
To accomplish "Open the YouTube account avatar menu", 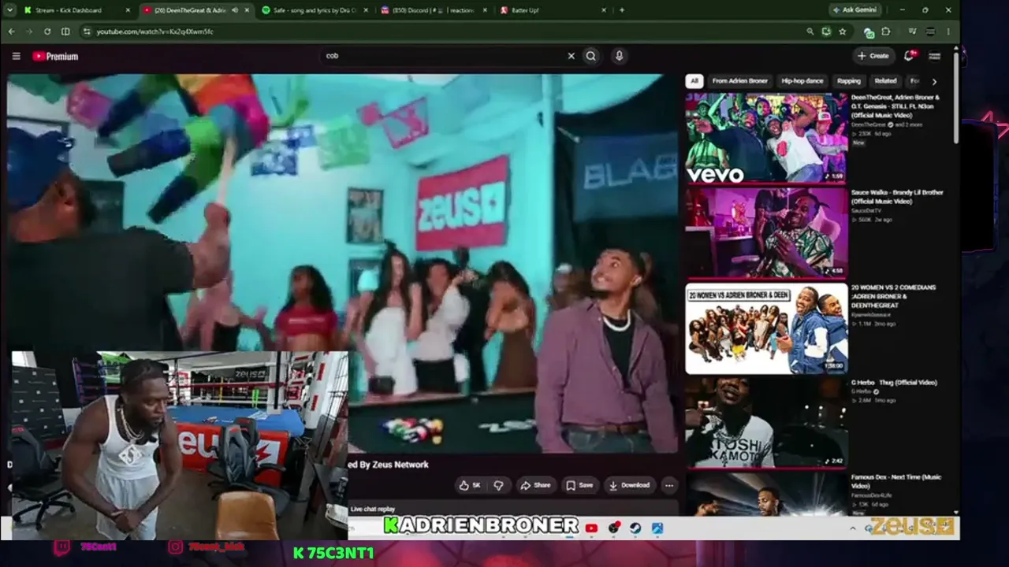I will (935, 56).
